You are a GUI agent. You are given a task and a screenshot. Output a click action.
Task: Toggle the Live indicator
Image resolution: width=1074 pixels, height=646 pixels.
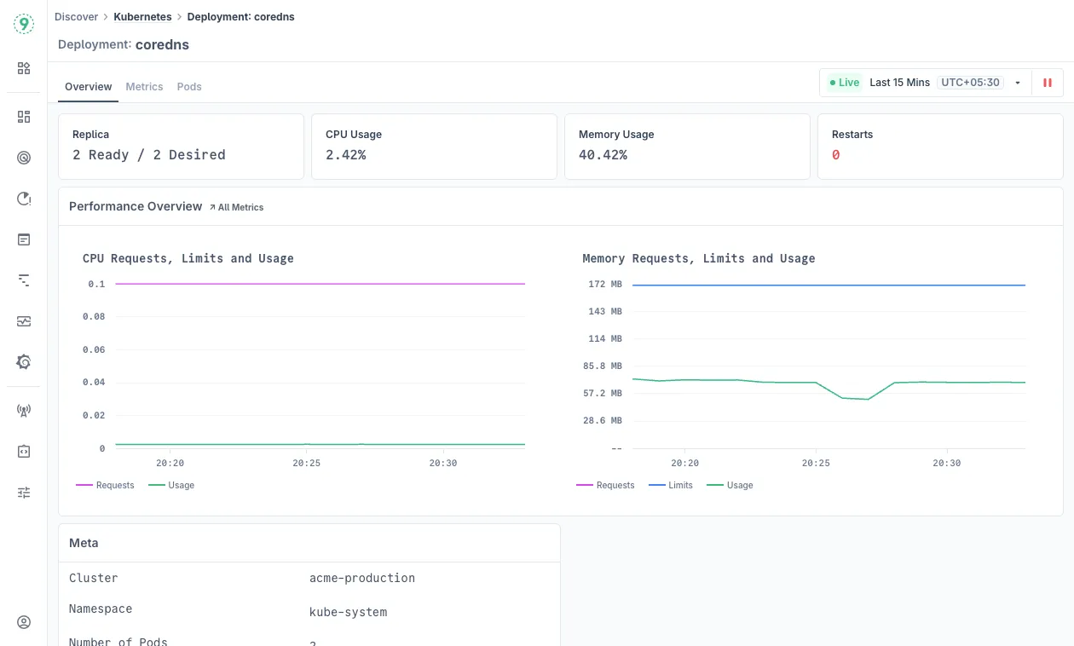pos(843,82)
